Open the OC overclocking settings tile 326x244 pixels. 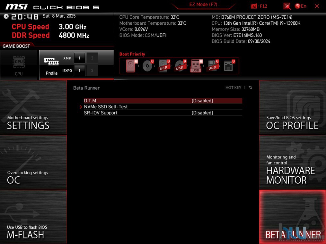tap(33, 162)
